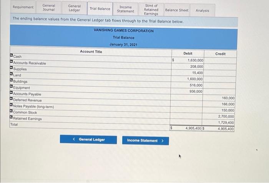Switch to the General Ledger tab
Image resolution: width=269 pixels, height=183 pixels.
coord(74,8)
